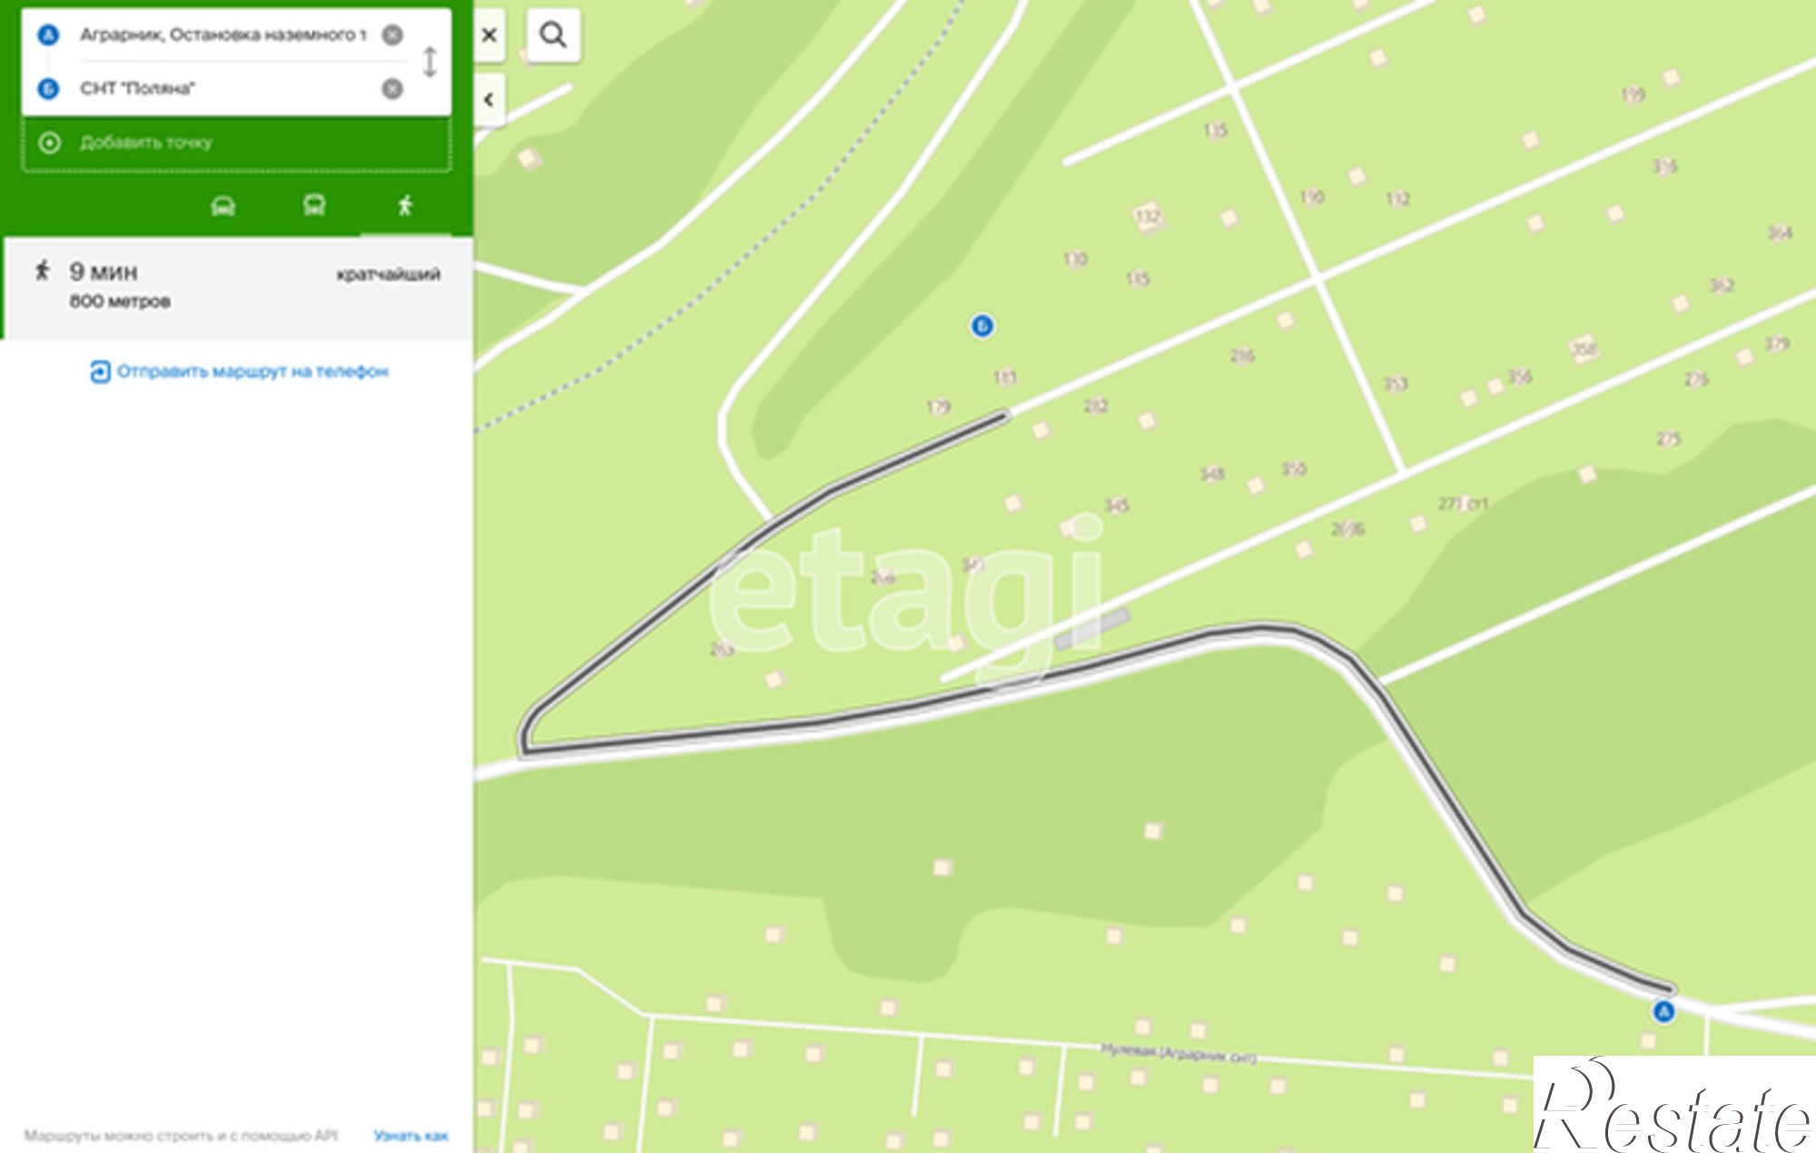
Task: Click the Мулевая (Аграрник снт) street label
Action: (1179, 1053)
